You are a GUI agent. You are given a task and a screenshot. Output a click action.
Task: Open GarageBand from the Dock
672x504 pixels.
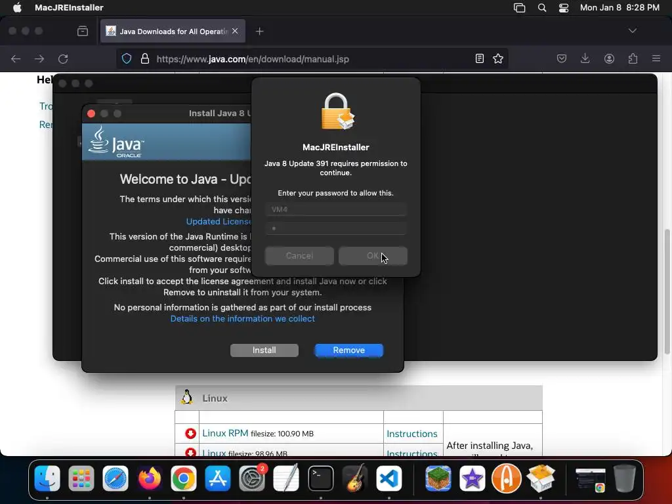point(355,478)
